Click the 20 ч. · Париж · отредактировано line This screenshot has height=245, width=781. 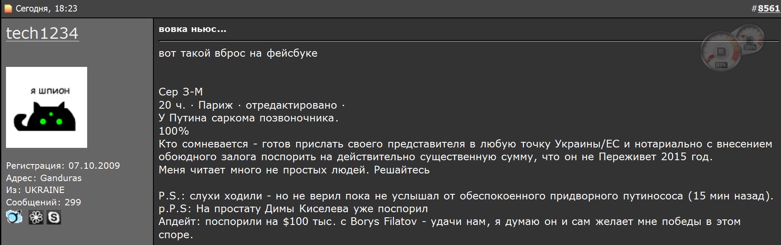pyautogui.click(x=251, y=105)
